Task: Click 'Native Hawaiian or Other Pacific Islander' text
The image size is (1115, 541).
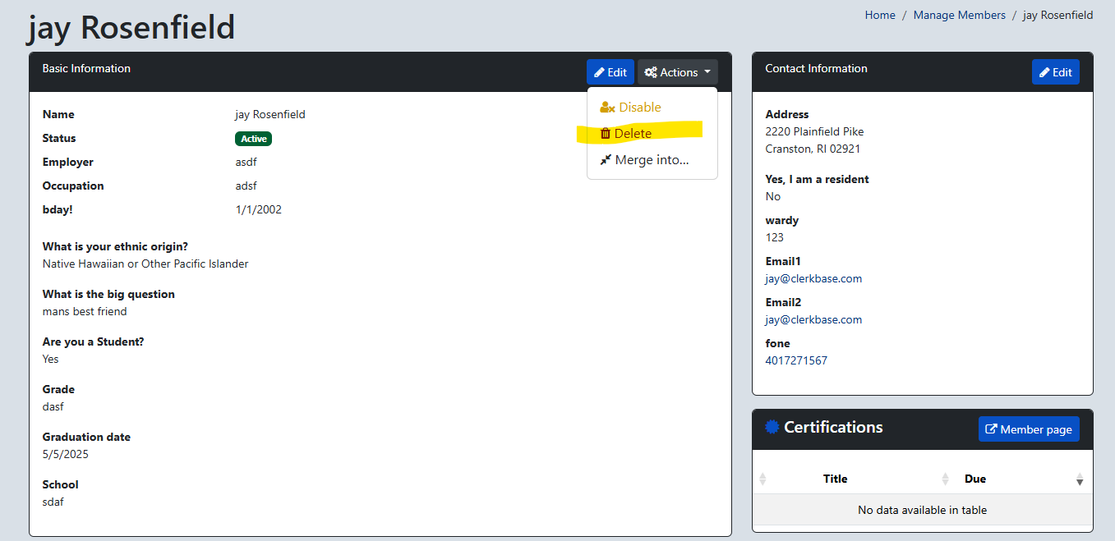Action: (x=145, y=264)
